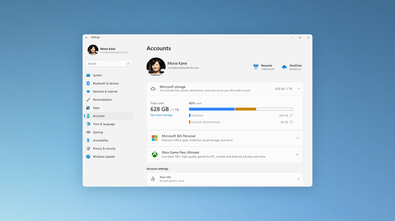Click the Rewards medal icon
395x221 pixels.
pos(256,67)
